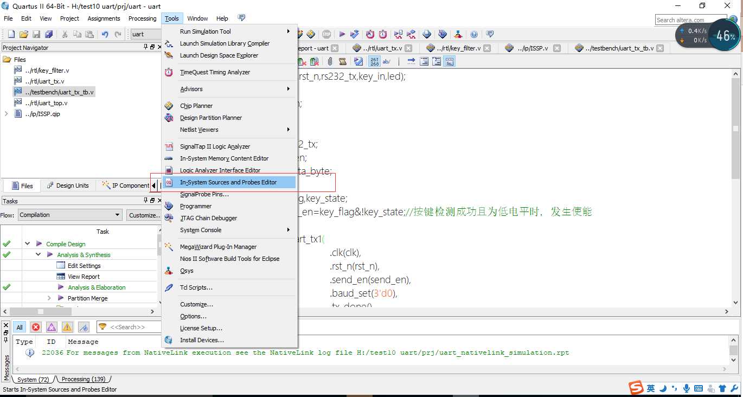Open the Flow Compilation dropdown
Screen dimensions: 743x397
(70, 215)
